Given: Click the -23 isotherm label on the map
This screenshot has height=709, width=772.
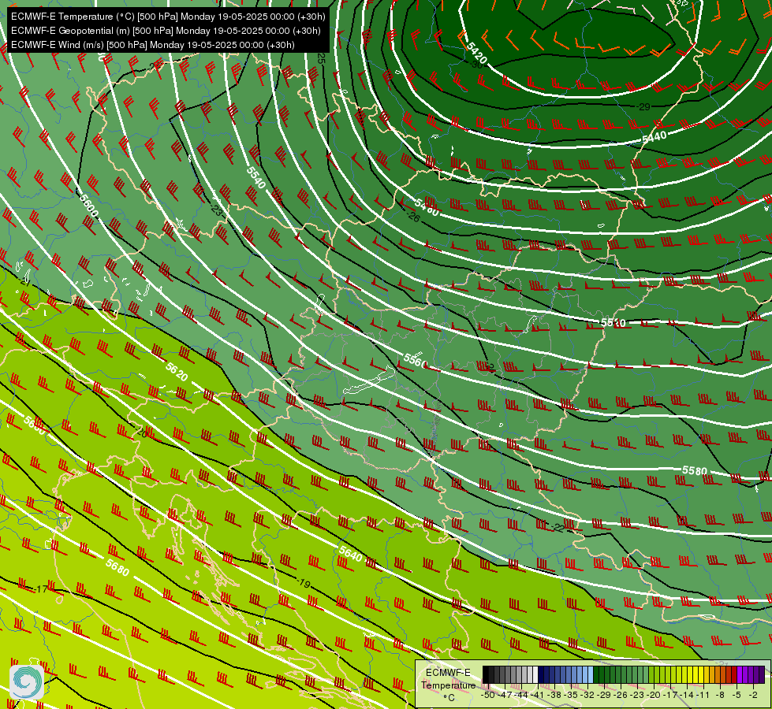Looking at the screenshot, I should coord(215,210).
